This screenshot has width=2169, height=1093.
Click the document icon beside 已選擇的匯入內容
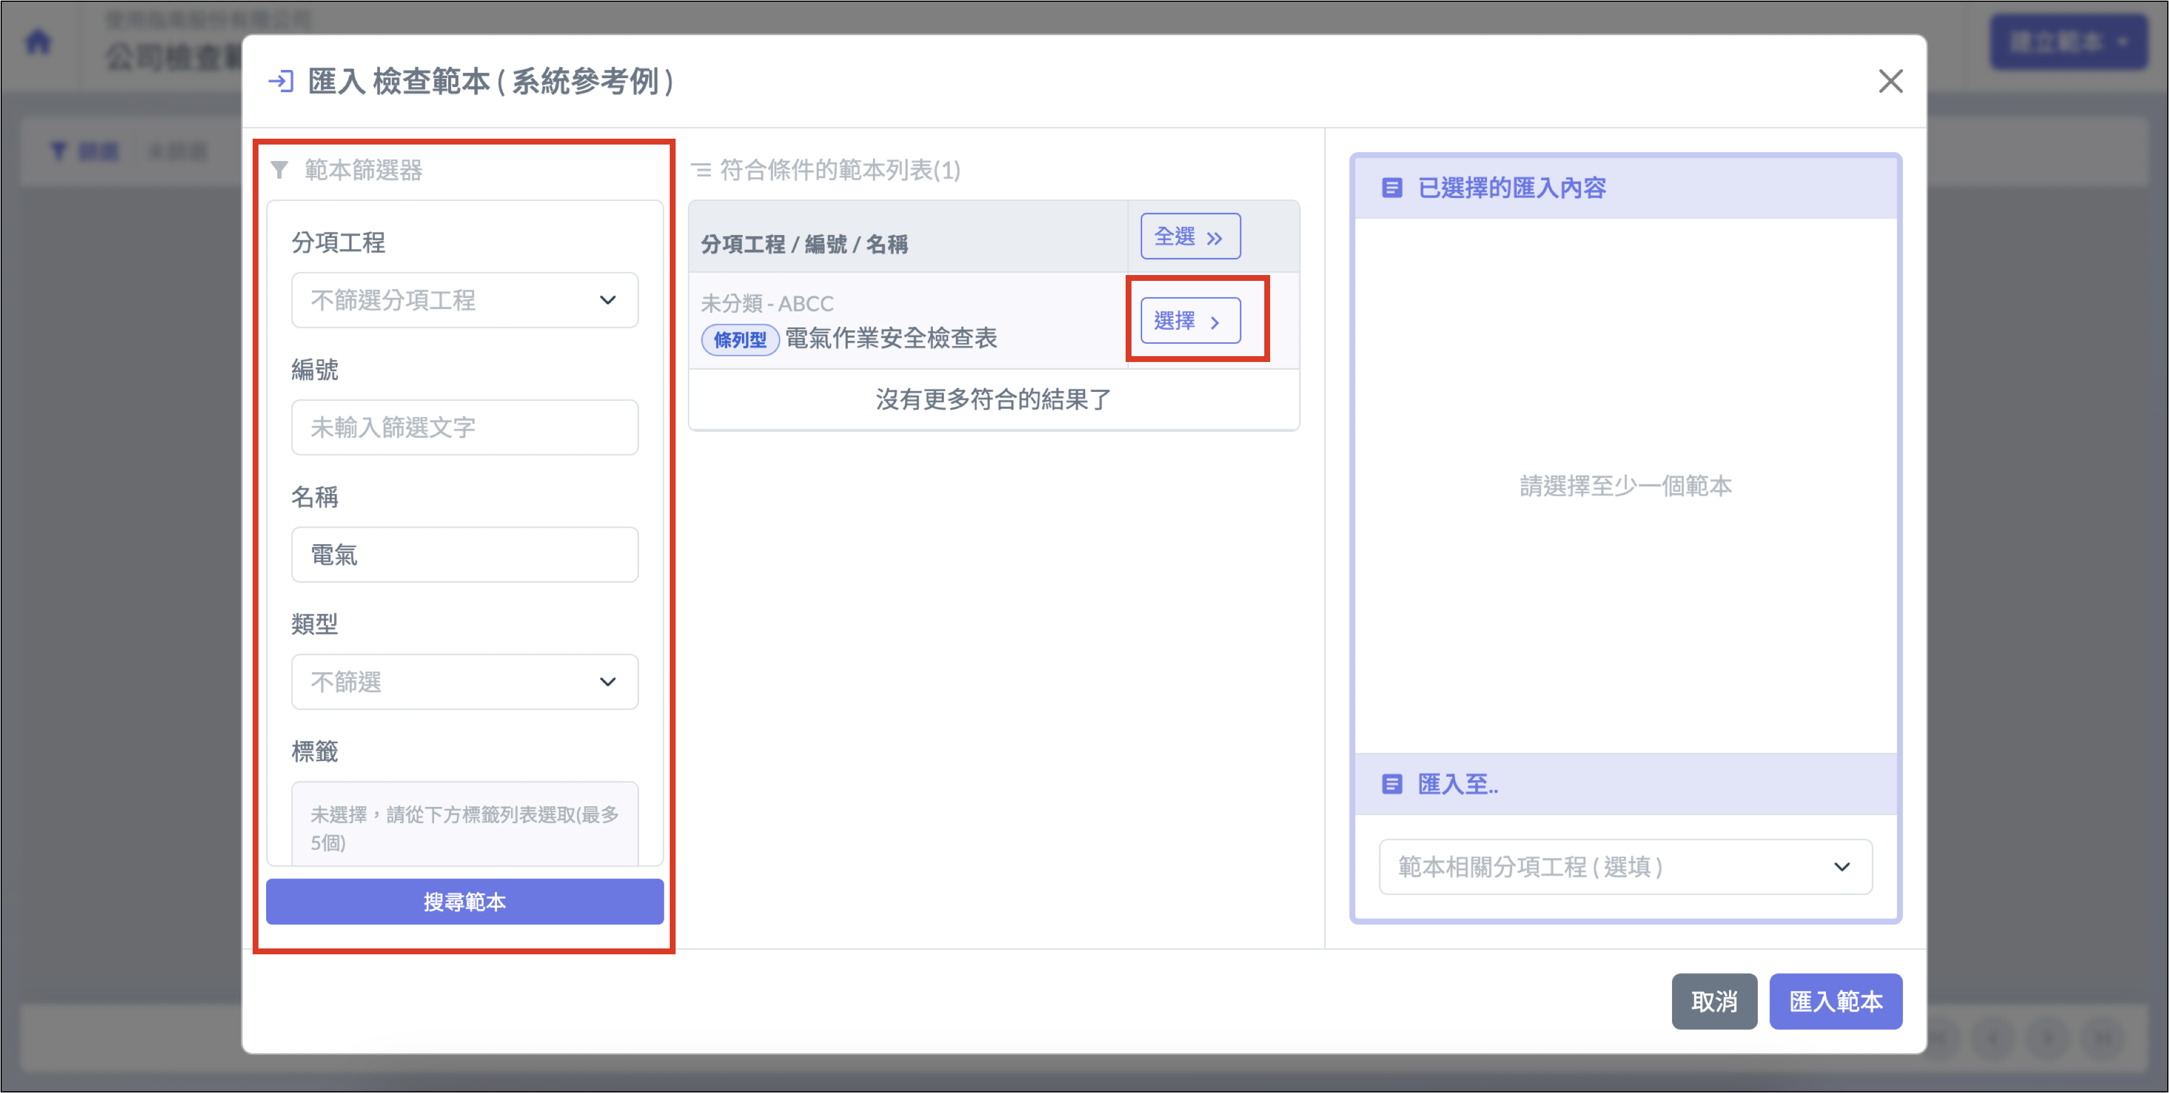point(1392,188)
